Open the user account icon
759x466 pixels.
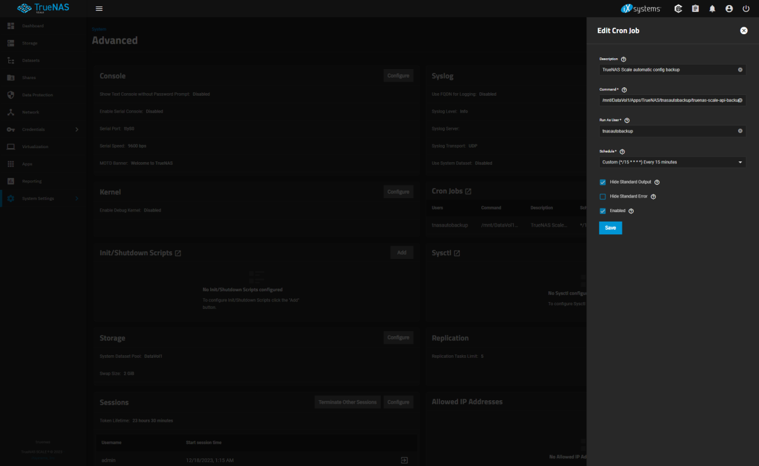(x=729, y=9)
